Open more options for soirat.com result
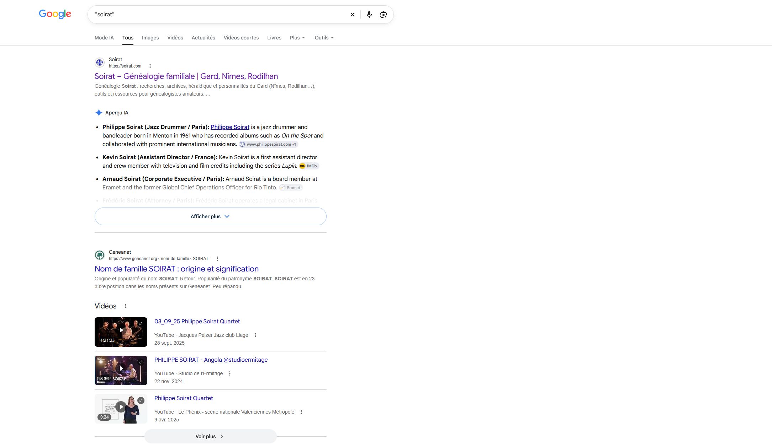 [150, 66]
